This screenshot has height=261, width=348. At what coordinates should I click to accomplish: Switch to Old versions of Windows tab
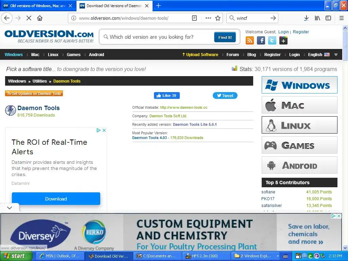pyautogui.click(x=38, y=6)
